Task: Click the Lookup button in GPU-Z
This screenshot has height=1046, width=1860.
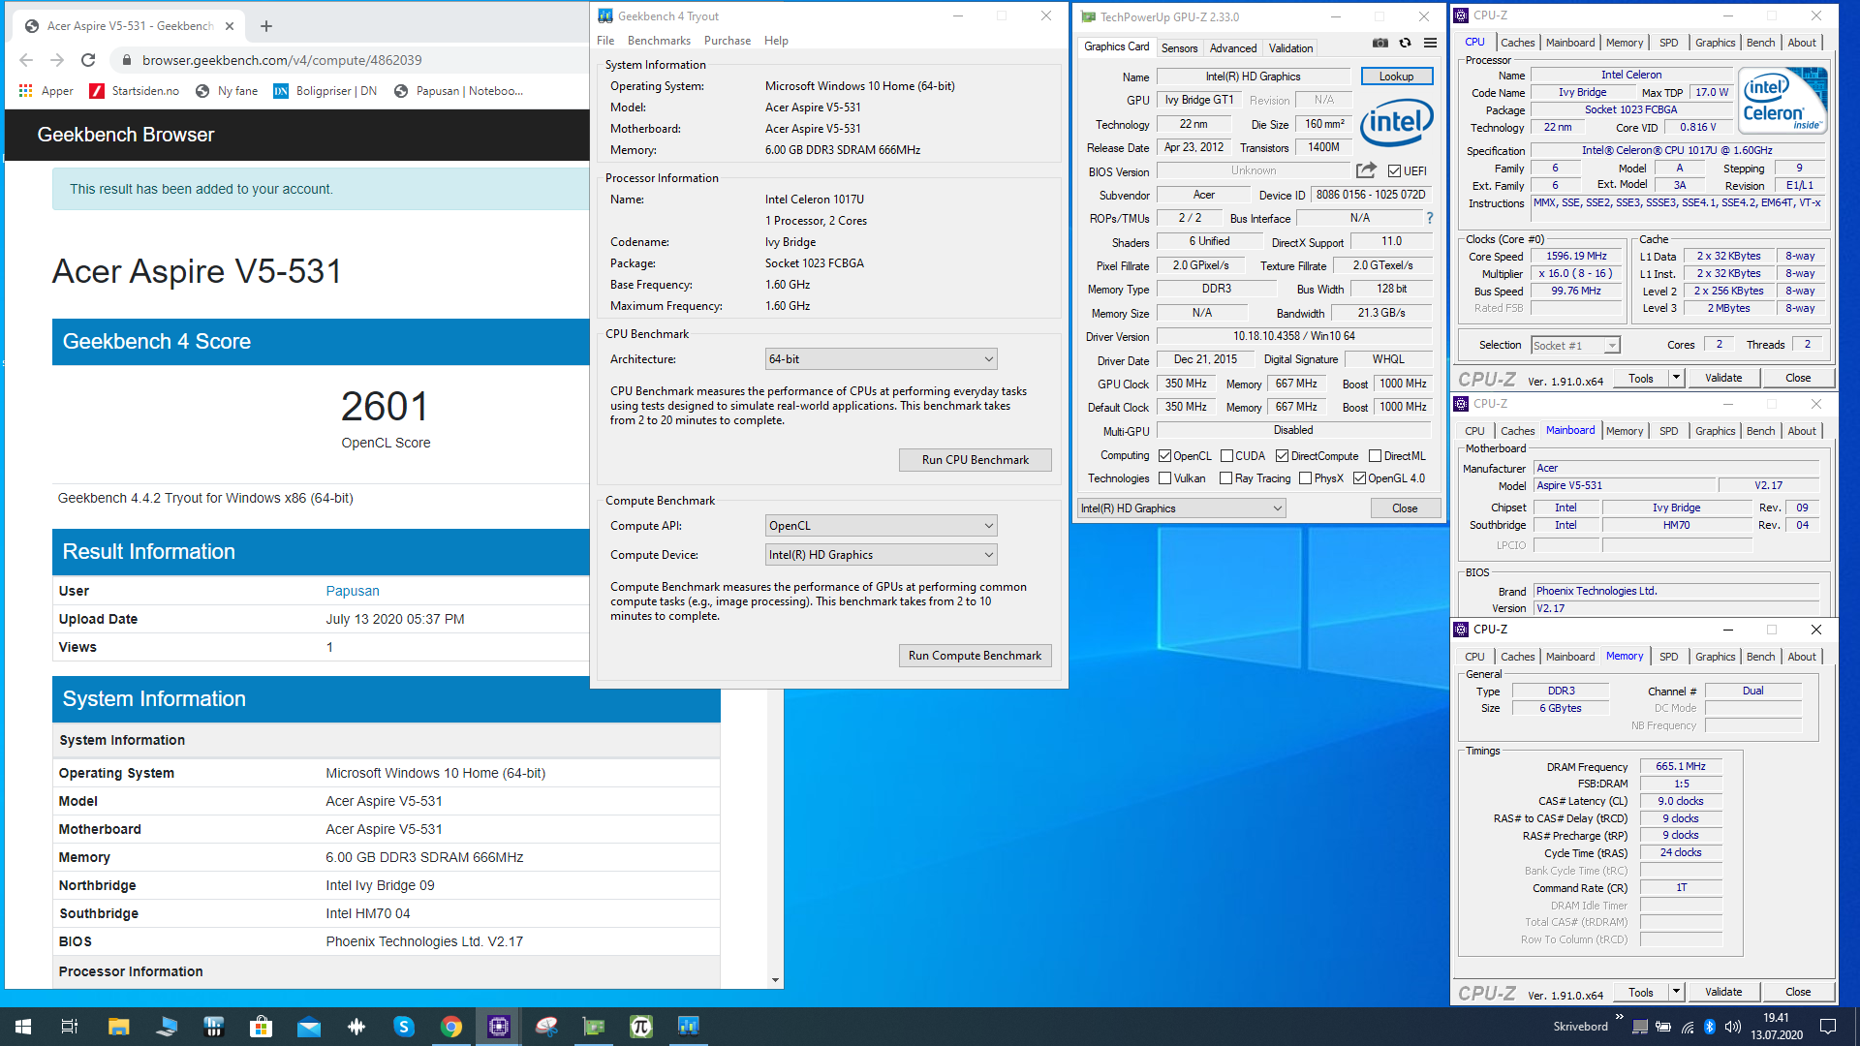Action: pos(1396,77)
